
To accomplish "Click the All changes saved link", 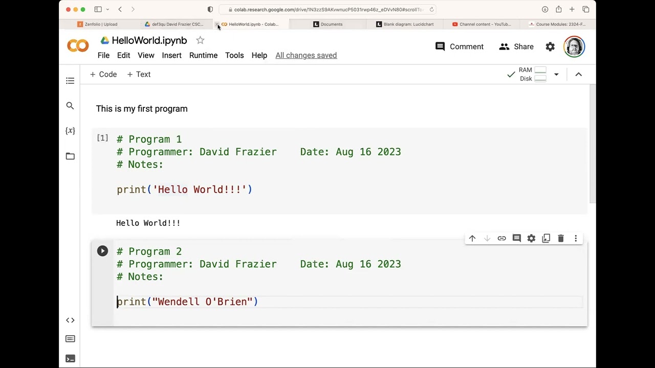I will pyautogui.click(x=306, y=55).
